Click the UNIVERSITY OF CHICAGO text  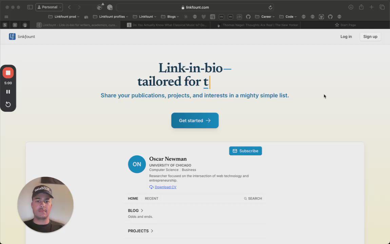[170, 165]
